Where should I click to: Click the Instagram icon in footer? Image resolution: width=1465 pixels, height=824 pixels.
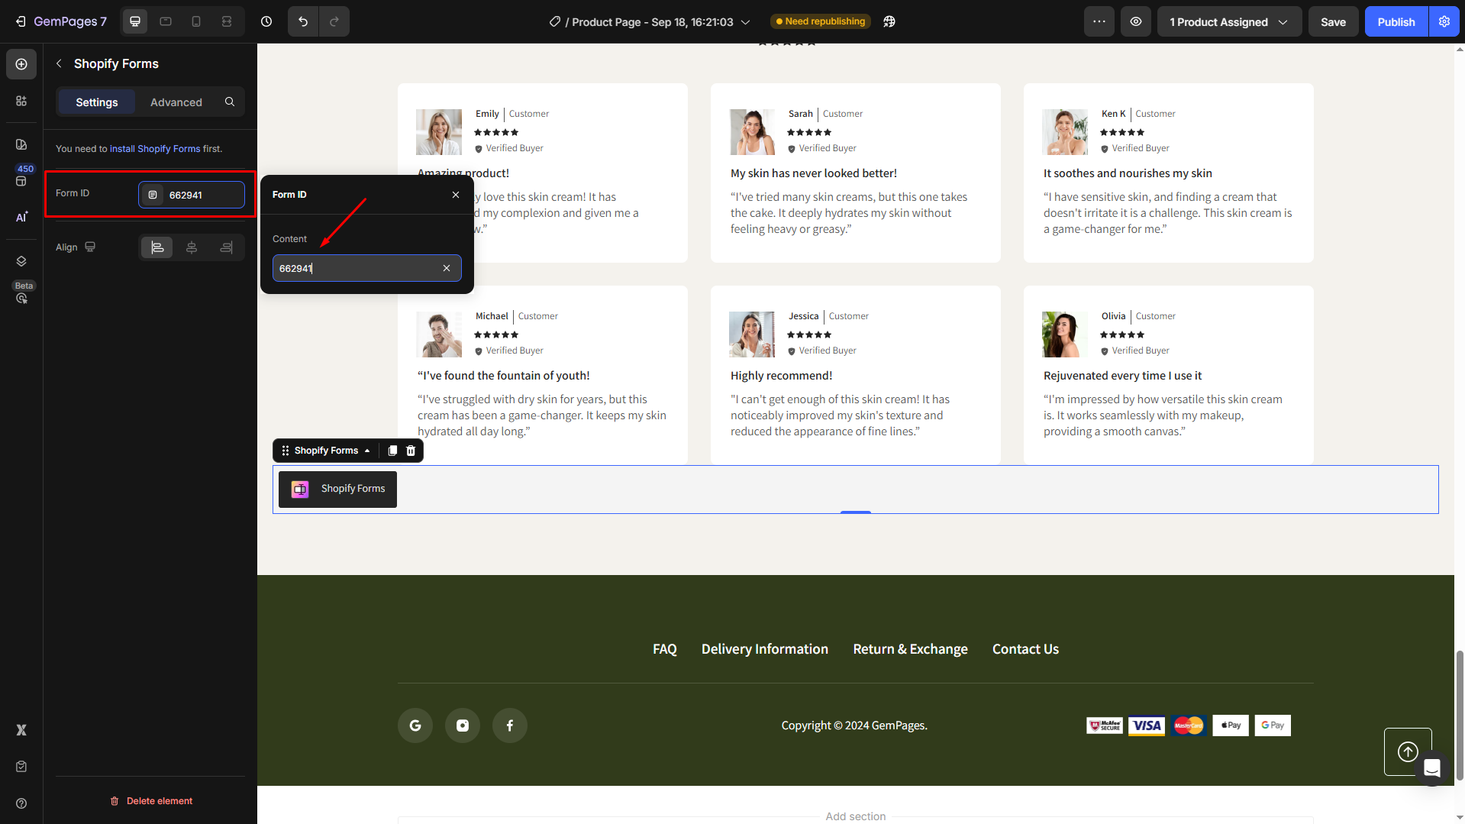coord(463,725)
